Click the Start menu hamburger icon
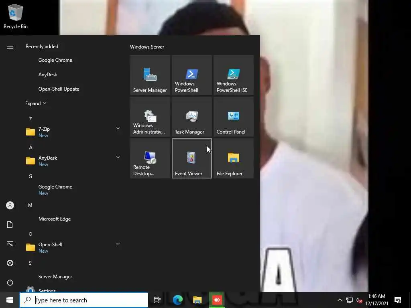411x308 pixels. point(10,47)
